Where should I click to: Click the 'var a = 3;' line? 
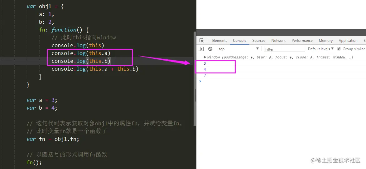tap(42, 100)
